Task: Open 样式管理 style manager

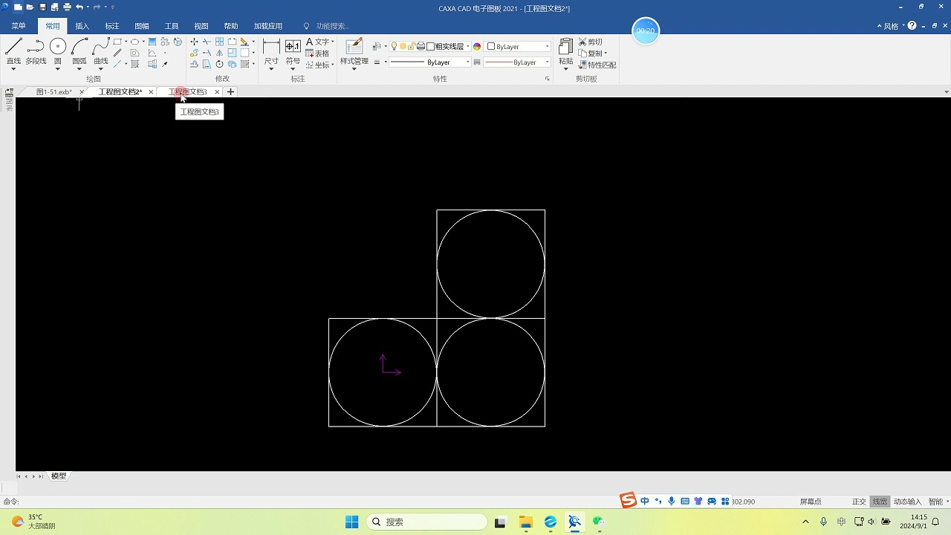Action: coord(354,52)
